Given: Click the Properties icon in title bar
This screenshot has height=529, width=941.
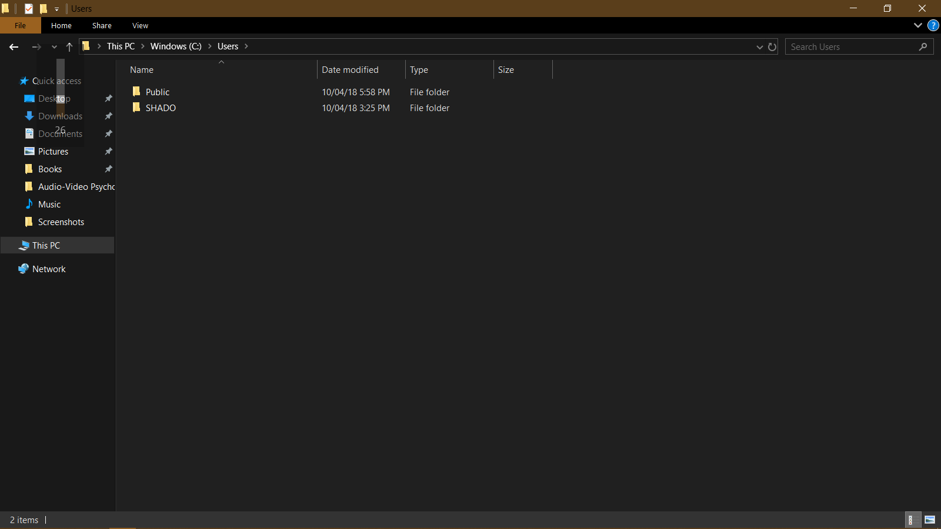Looking at the screenshot, I should [28, 8].
